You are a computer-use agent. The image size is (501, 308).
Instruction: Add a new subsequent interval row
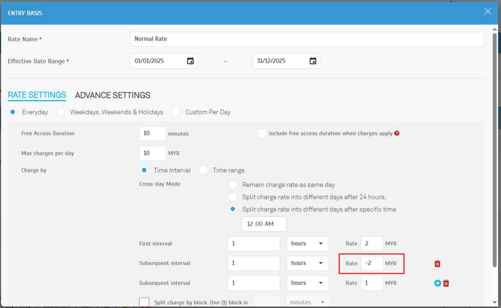(437, 283)
